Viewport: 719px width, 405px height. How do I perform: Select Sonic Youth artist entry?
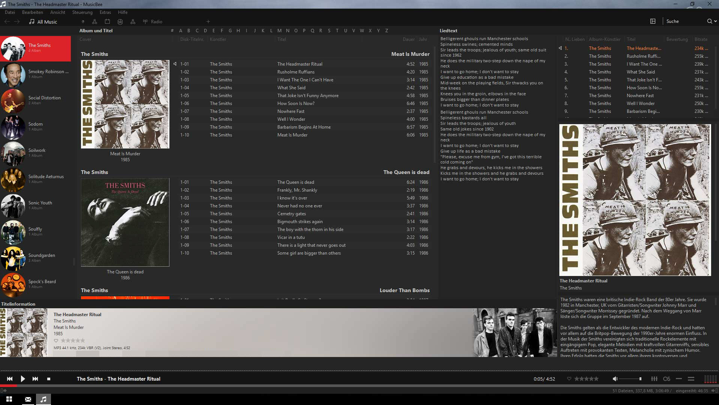click(x=35, y=205)
